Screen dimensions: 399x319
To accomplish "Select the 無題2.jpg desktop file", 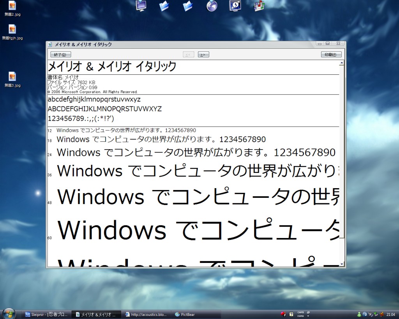I will click(12, 9).
